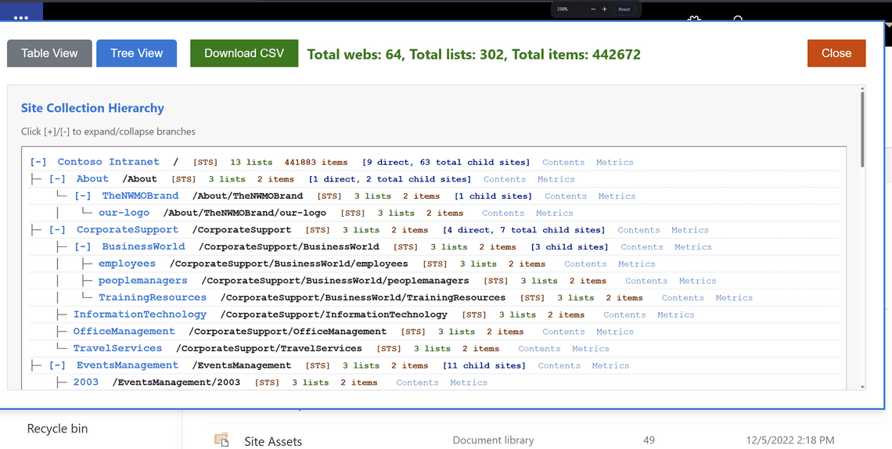Image resolution: width=892 pixels, height=449 pixels.
Task: Open Contents for OfficeManagement row
Action: click(x=563, y=332)
